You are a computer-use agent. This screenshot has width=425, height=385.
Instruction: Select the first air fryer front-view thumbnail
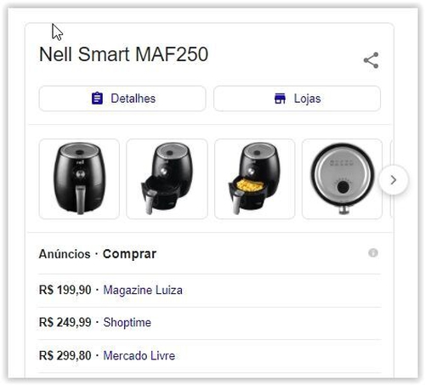[79, 179]
